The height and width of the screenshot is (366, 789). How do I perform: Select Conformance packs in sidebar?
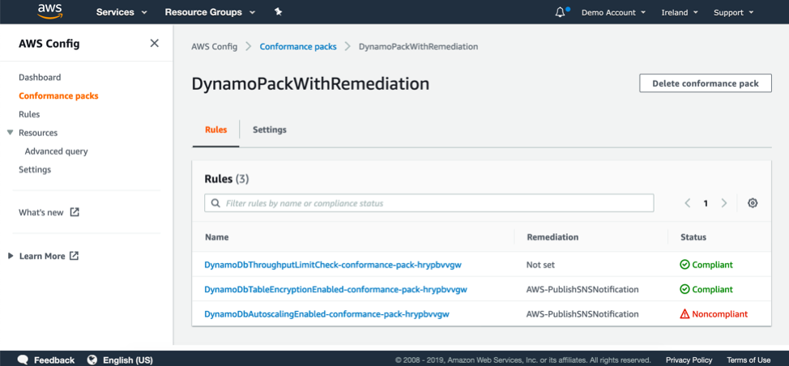58,96
